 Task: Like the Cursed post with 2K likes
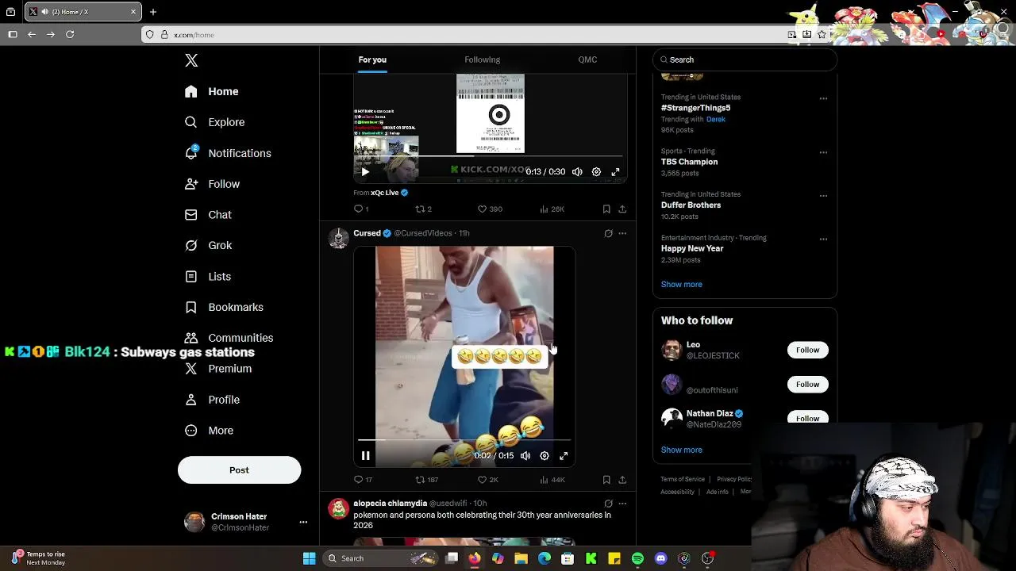point(487,480)
